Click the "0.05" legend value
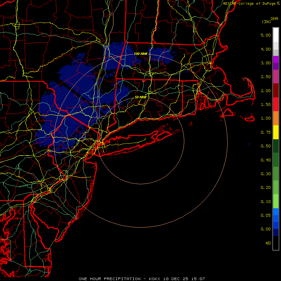Viewport: 281px width, 281px height. coord(266,215)
